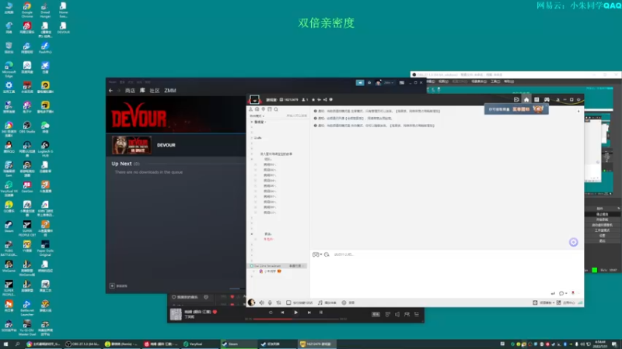
Task: Open playlist queue icon in music player
Action: pos(417,314)
